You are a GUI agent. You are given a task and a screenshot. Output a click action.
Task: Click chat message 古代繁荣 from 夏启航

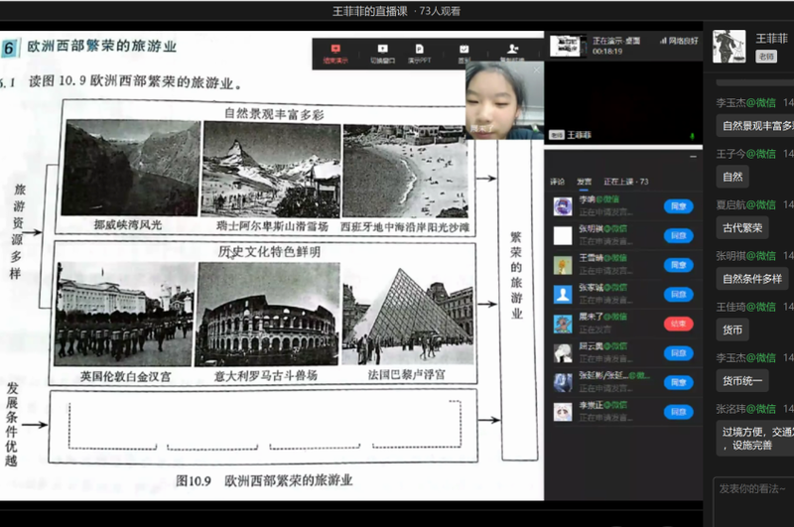[x=742, y=228]
